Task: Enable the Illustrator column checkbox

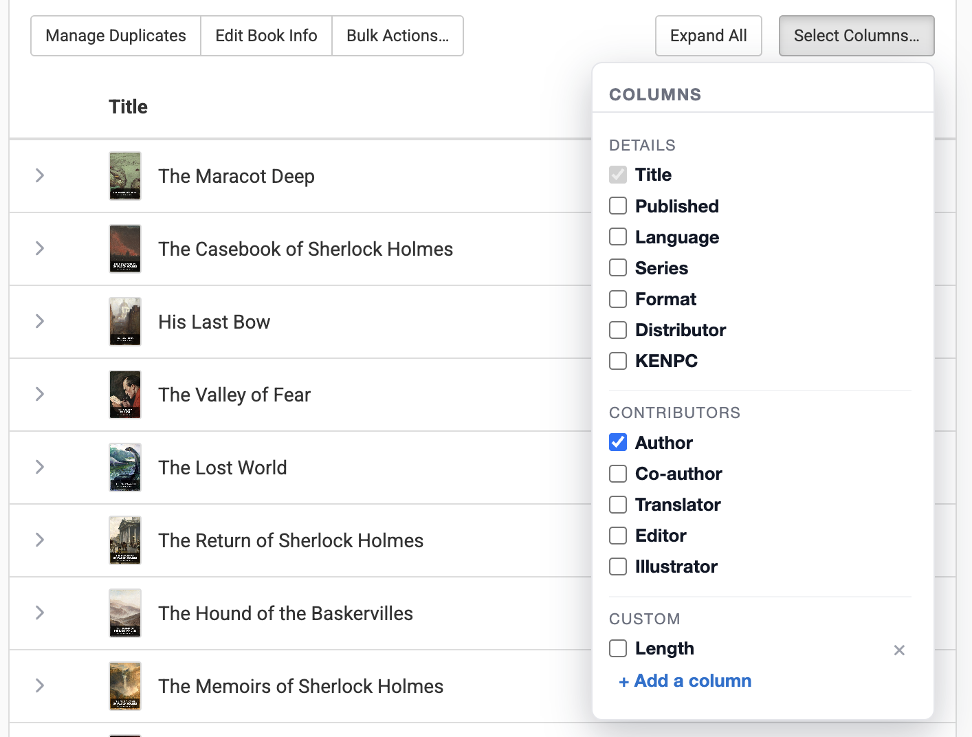Action: click(618, 566)
